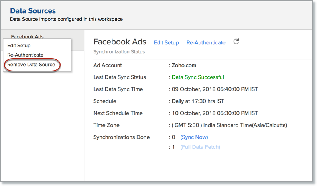Click the large Facebook Ads panel heading

pyautogui.click(x=120, y=42)
